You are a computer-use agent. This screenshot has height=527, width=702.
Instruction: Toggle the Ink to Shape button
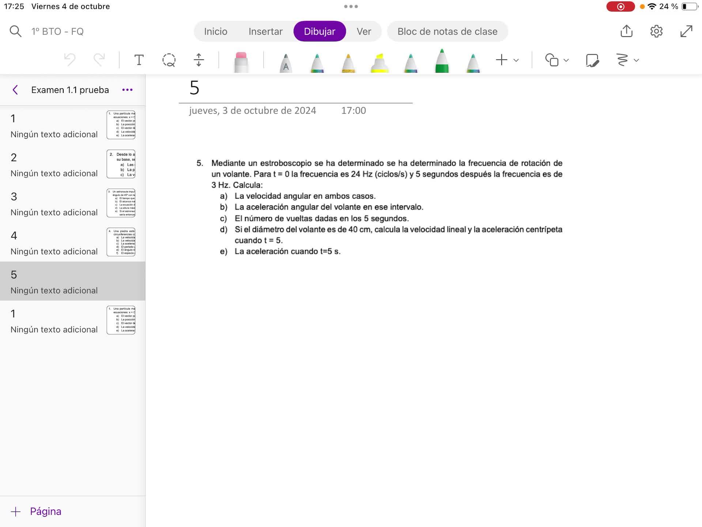pyautogui.click(x=592, y=60)
